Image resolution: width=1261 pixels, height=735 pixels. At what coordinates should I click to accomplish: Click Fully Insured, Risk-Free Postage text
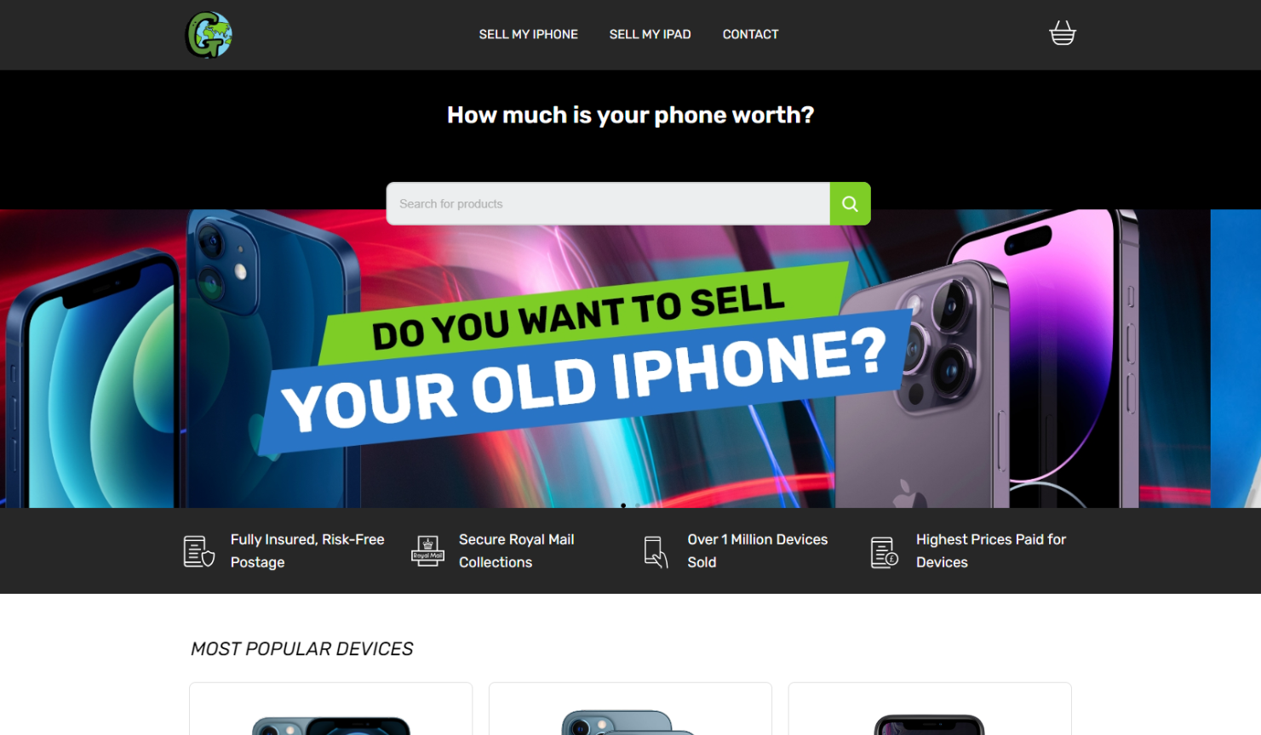click(307, 550)
